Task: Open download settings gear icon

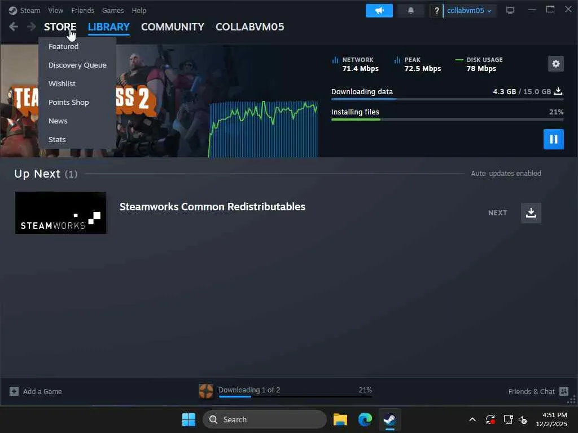Action: (x=555, y=64)
